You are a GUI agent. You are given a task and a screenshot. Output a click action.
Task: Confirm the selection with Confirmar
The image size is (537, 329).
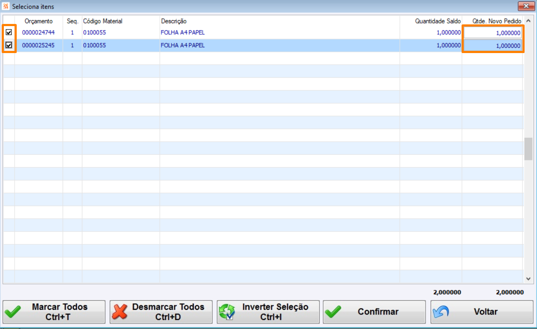[x=374, y=312]
